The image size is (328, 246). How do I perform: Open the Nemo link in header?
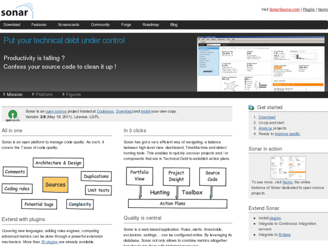point(323,9)
